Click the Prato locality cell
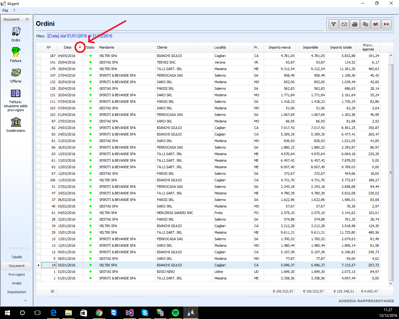399x319 pixels. coord(233,213)
